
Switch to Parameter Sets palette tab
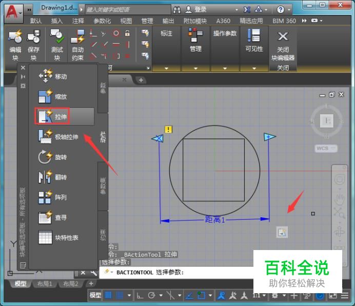pyautogui.click(x=103, y=186)
